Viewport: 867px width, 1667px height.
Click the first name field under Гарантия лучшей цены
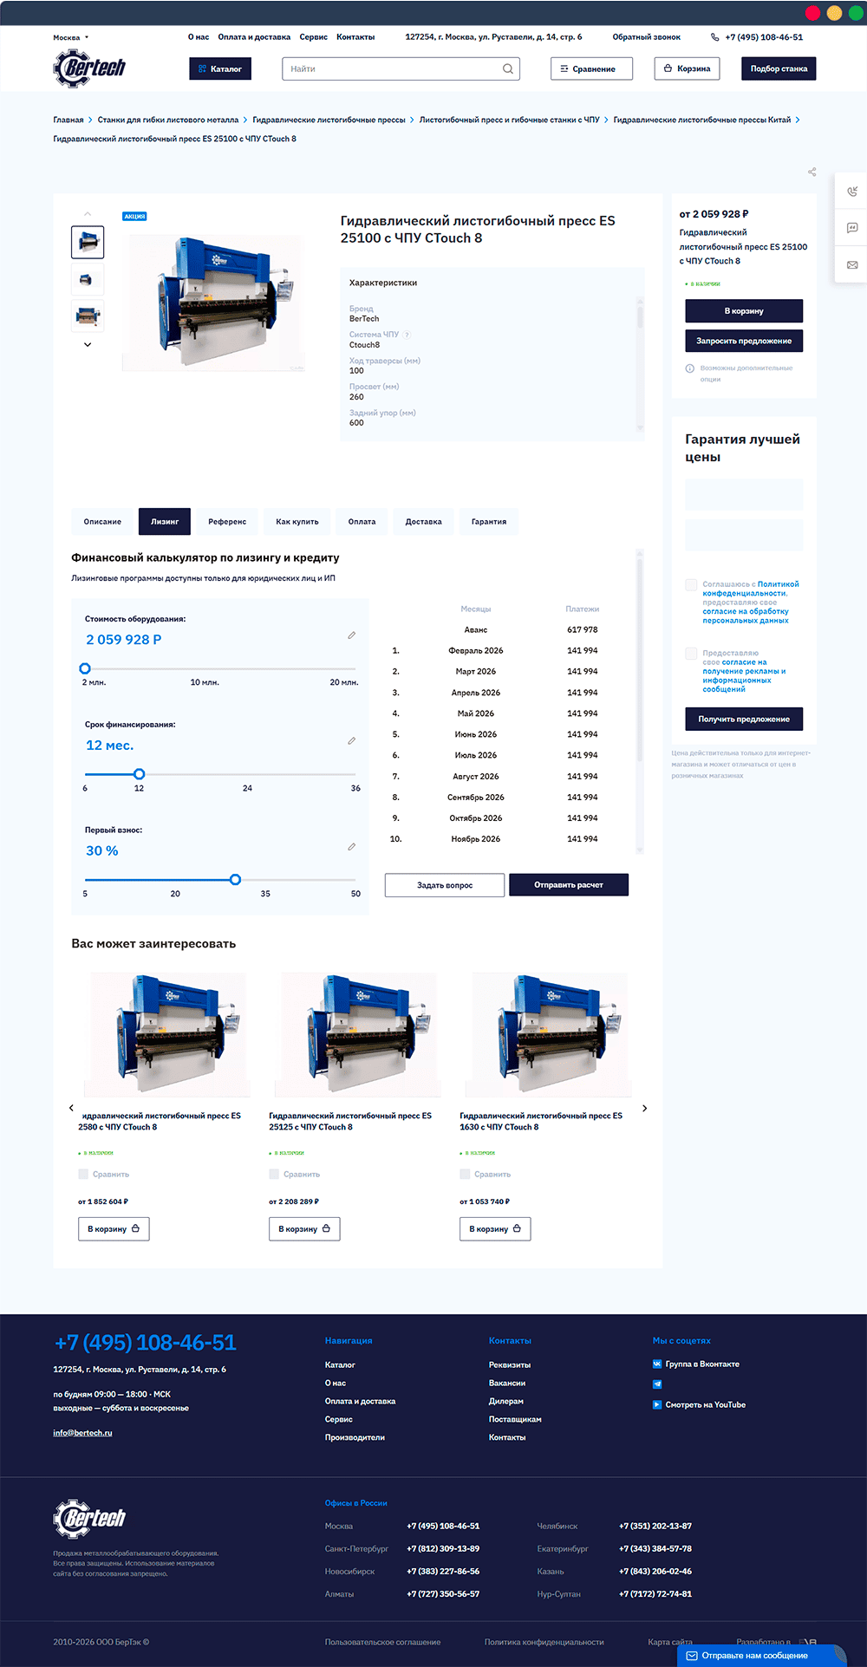tap(744, 494)
